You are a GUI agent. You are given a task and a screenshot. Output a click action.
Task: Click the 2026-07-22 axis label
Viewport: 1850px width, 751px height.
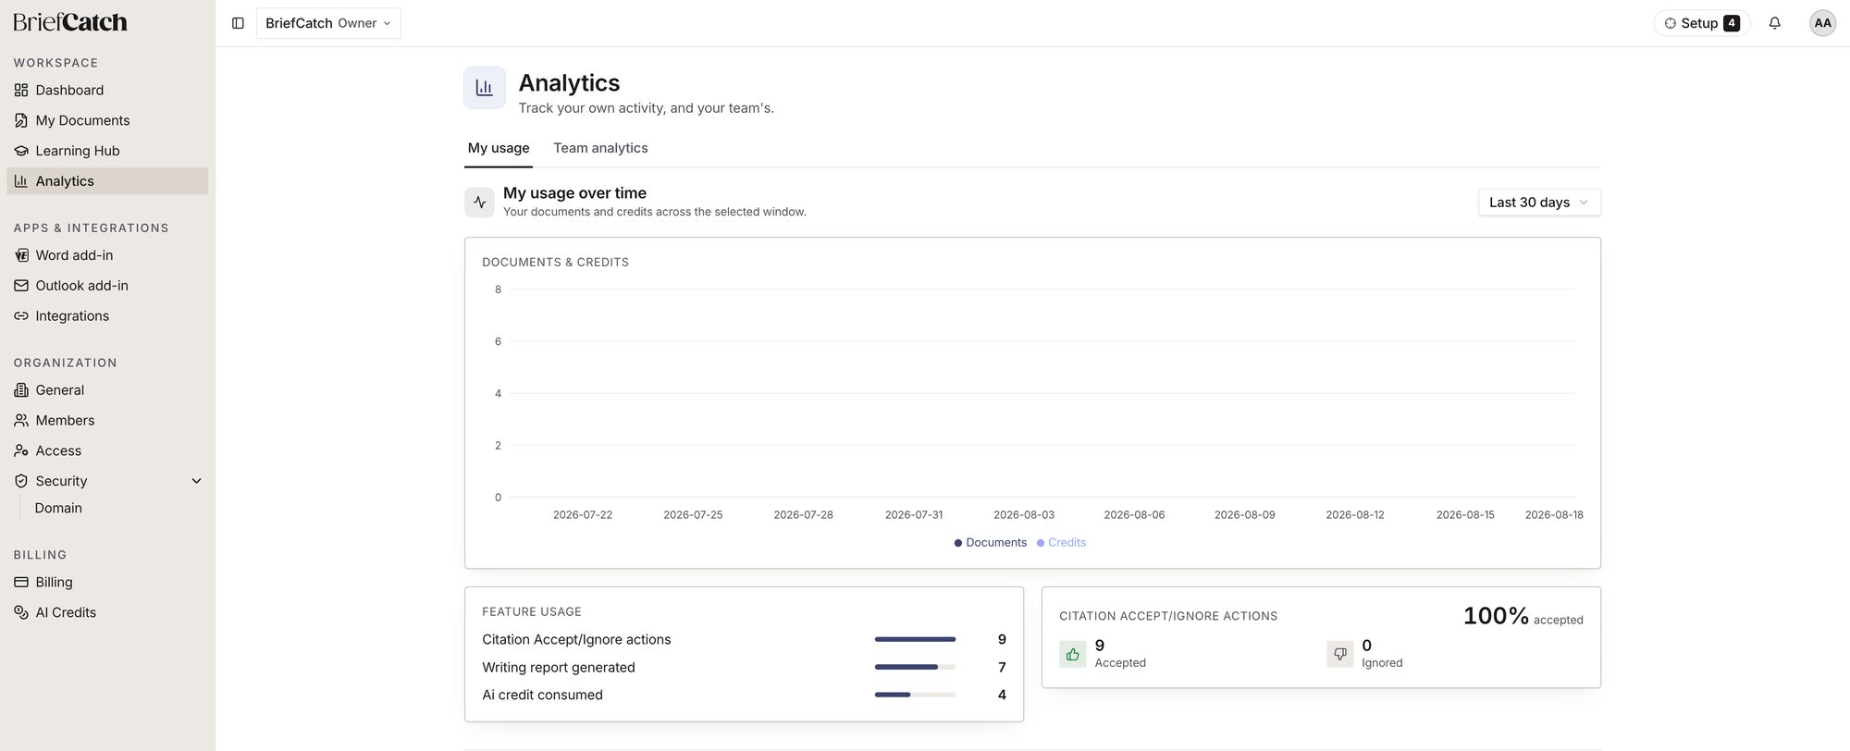pyautogui.click(x=583, y=515)
